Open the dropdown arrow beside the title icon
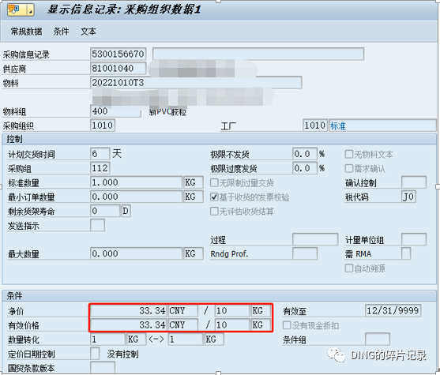Screen dimensions: 440x375 point(30,10)
